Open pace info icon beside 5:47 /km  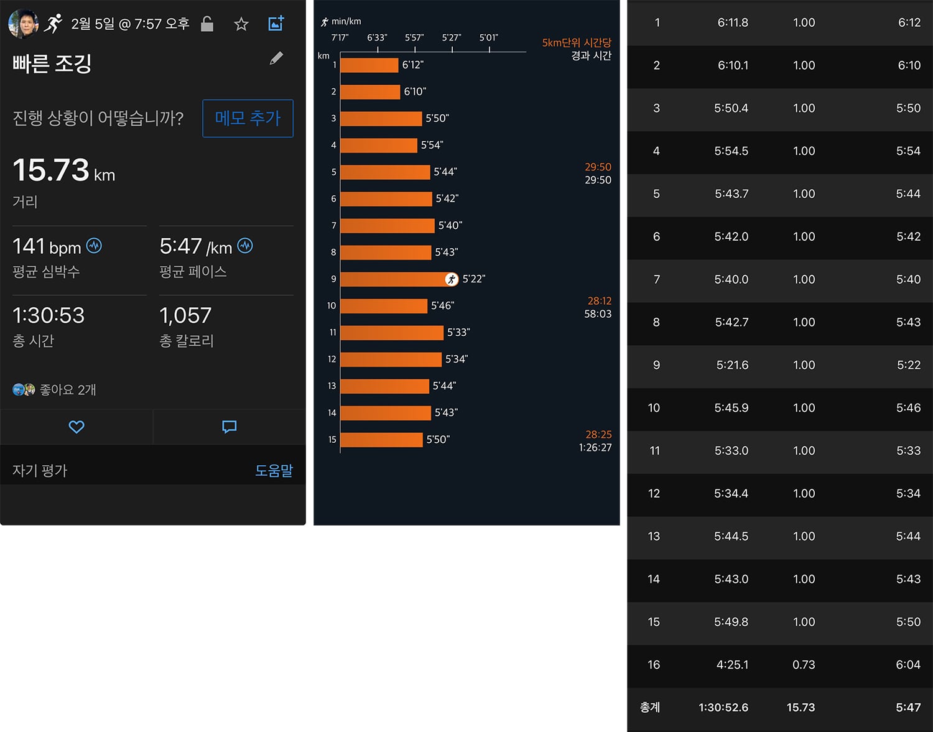click(245, 246)
